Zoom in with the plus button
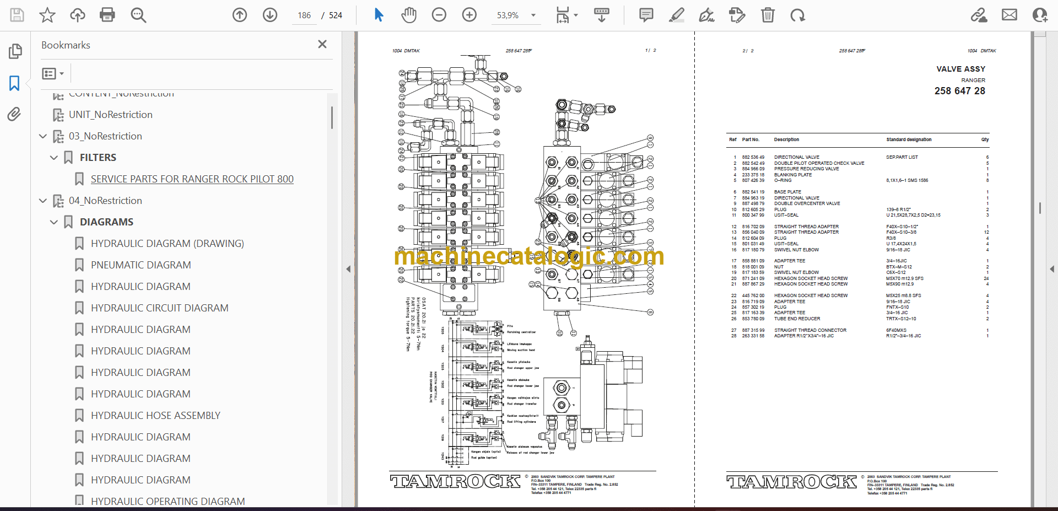Screen dimensions: 1058x511 click(x=469, y=15)
